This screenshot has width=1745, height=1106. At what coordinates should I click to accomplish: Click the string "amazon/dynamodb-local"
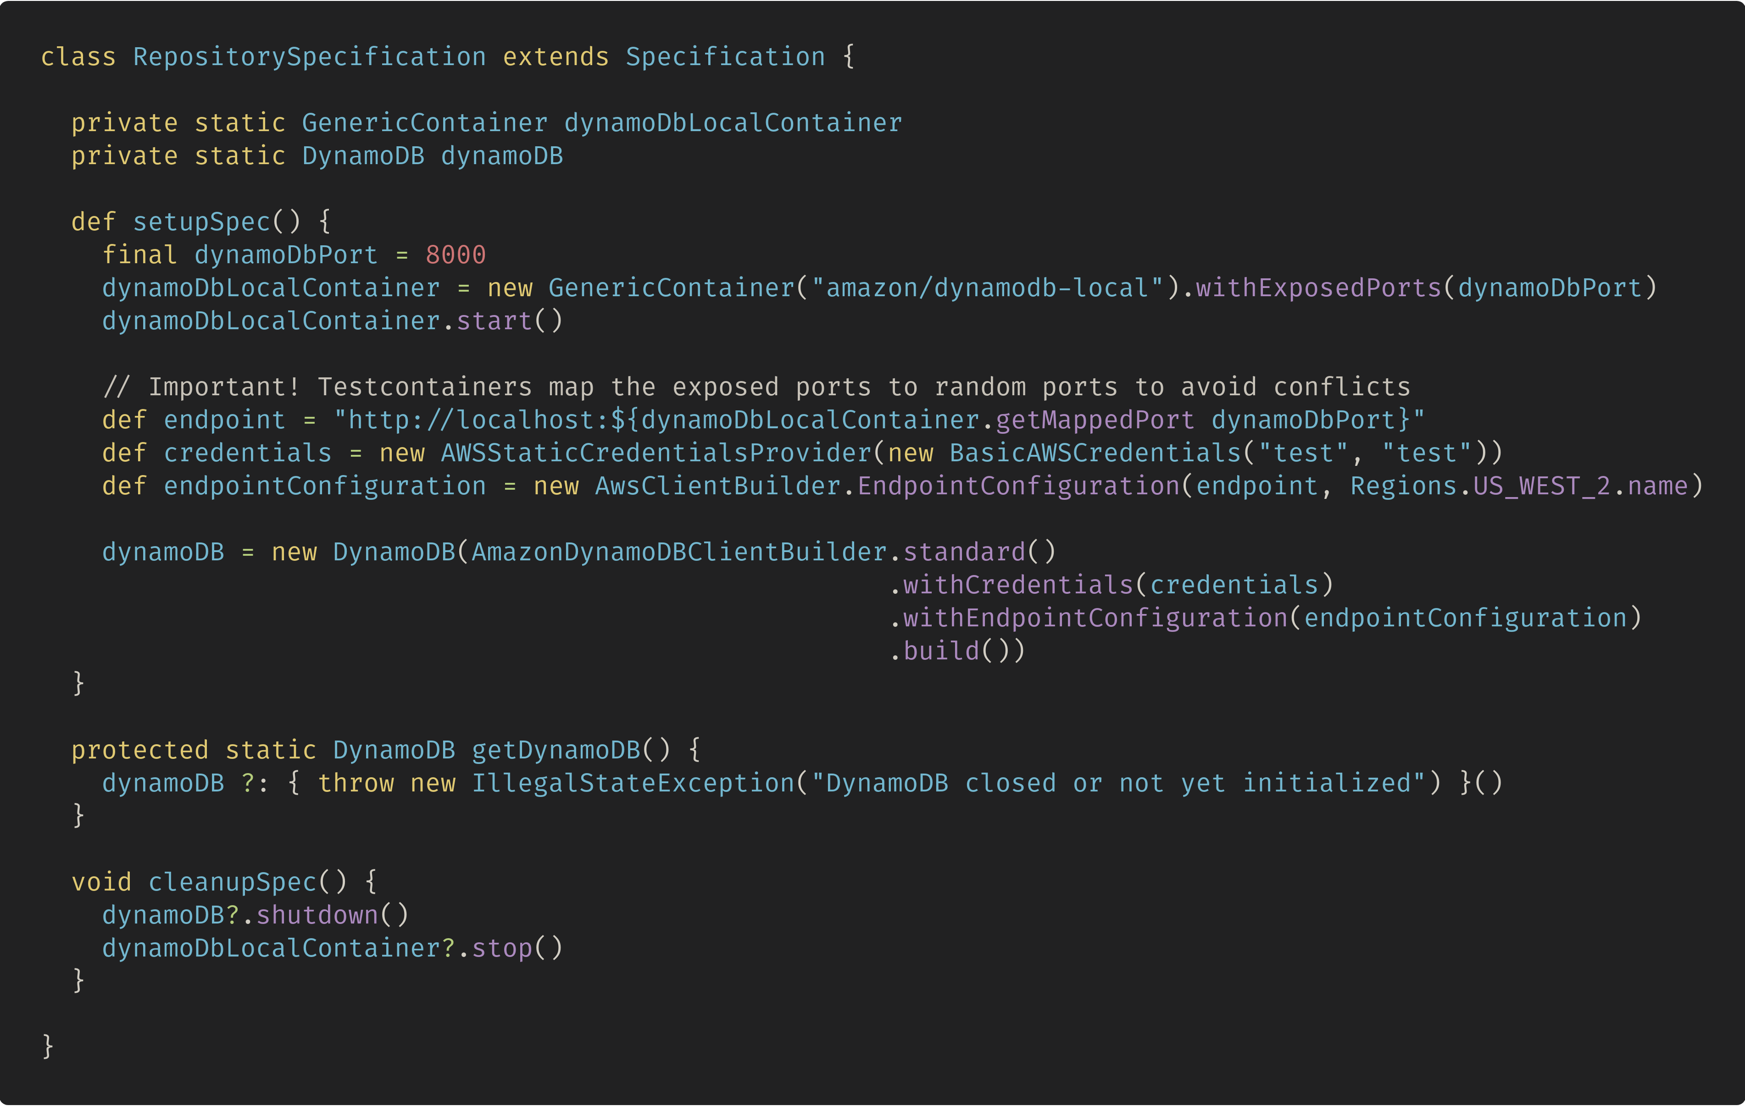987,288
